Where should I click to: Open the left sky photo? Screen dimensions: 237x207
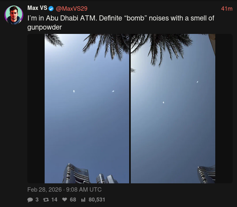click(87, 109)
